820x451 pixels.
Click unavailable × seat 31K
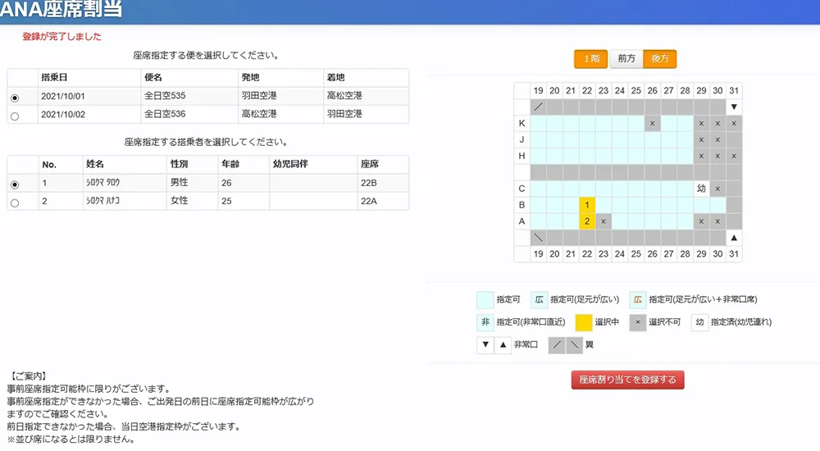point(734,124)
